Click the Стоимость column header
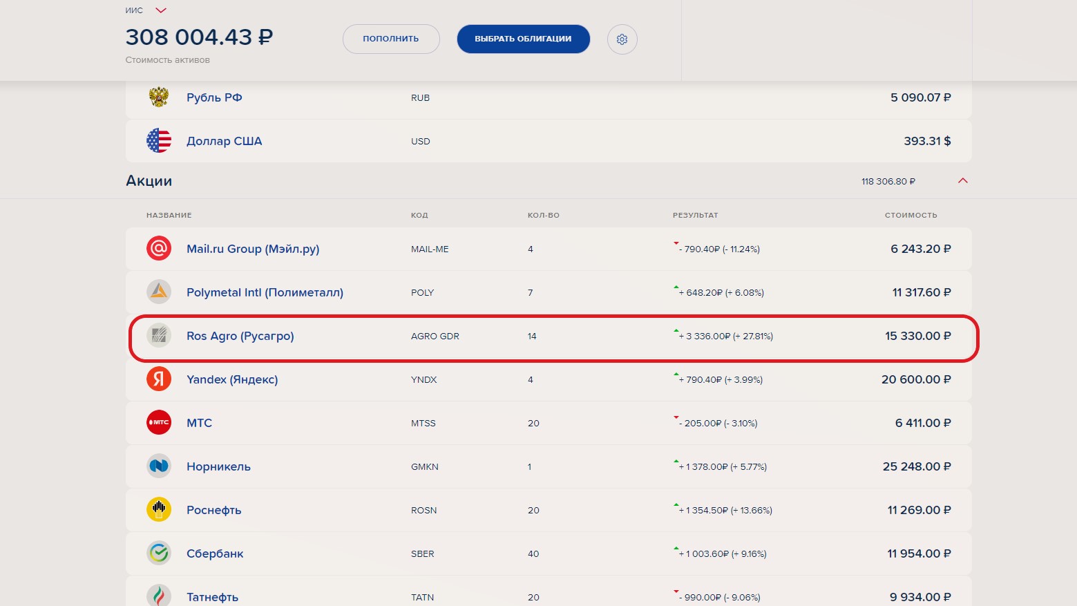Viewport: 1077px width, 606px height. [911, 215]
